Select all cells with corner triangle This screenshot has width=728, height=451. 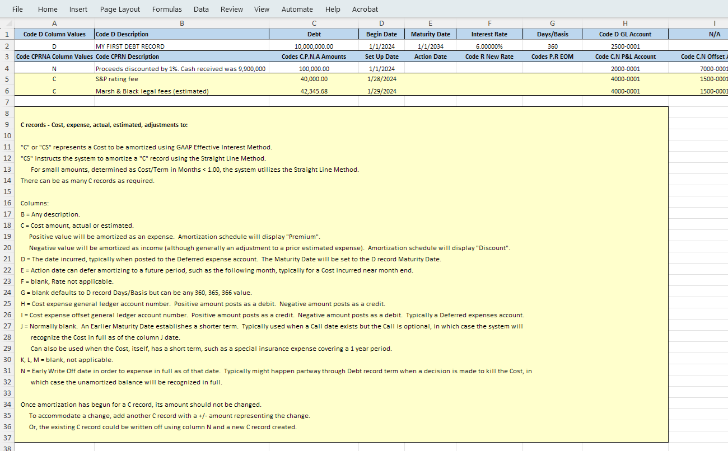pyautogui.click(x=7, y=24)
